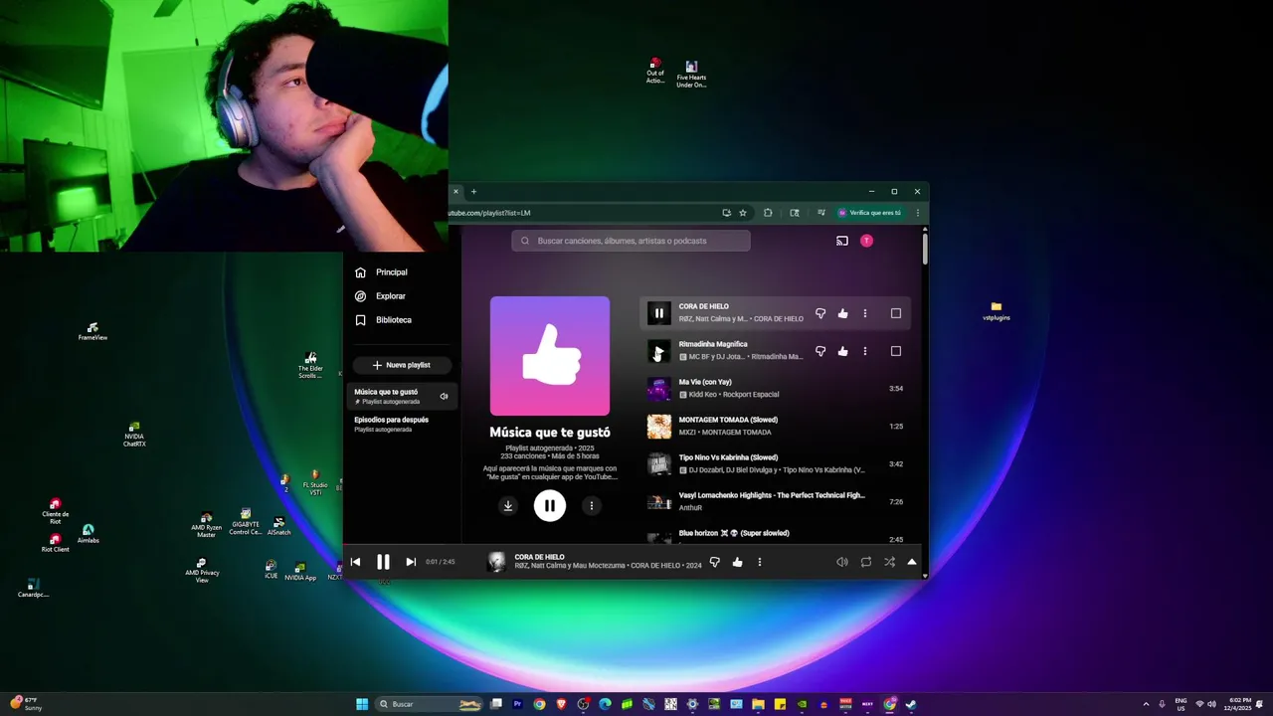
Task: Select Tipo Nino Vs Kabrinha (Slowed) track
Action: 728,457
